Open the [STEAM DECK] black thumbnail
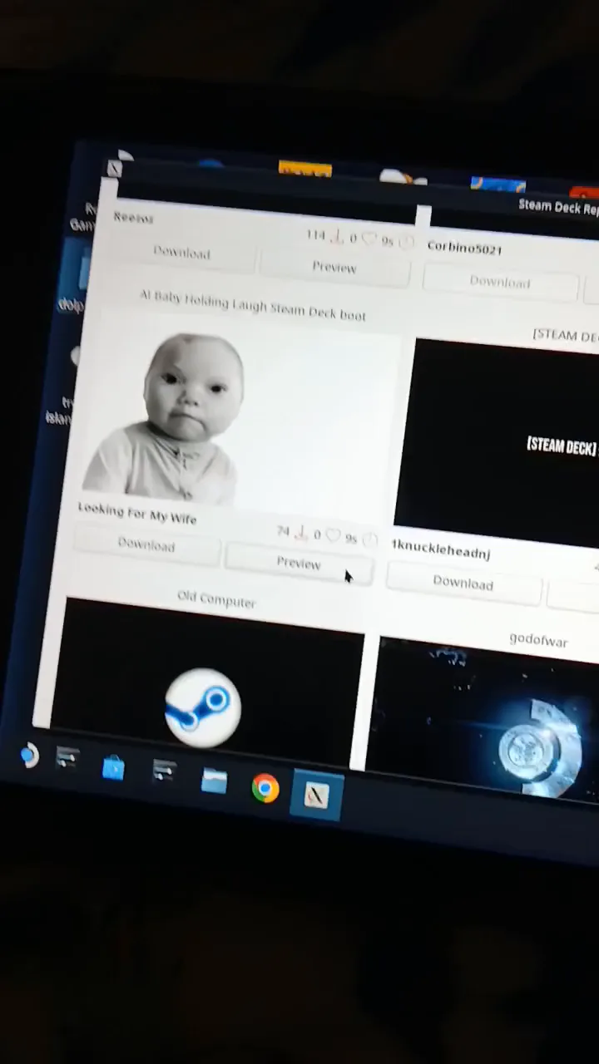Viewport: 599px width, 1064px height. tap(499, 443)
